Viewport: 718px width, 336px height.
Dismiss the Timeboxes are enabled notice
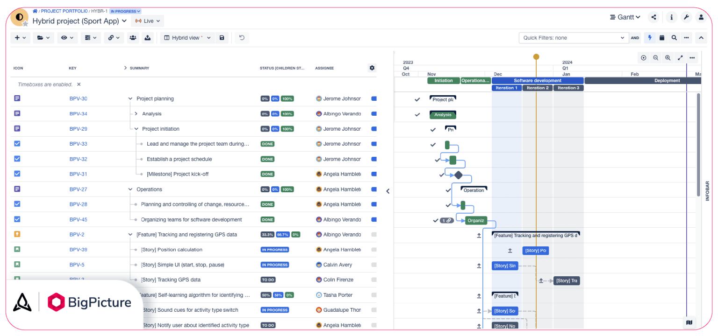coord(79,84)
